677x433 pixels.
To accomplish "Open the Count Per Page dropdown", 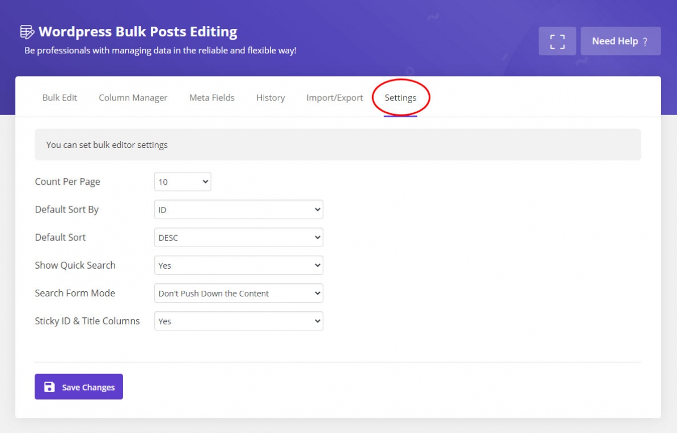I will [182, 181].
